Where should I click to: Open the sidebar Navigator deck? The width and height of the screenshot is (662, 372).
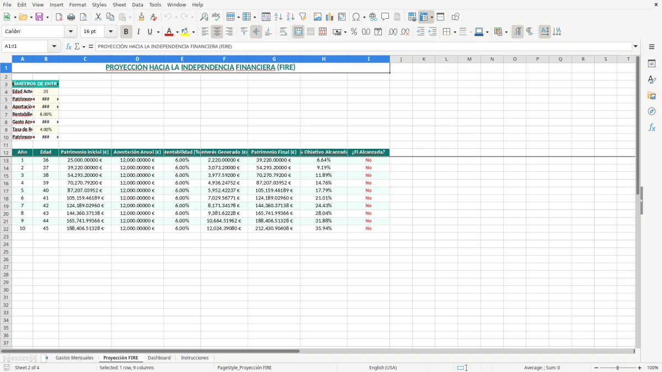coord(652,111)
